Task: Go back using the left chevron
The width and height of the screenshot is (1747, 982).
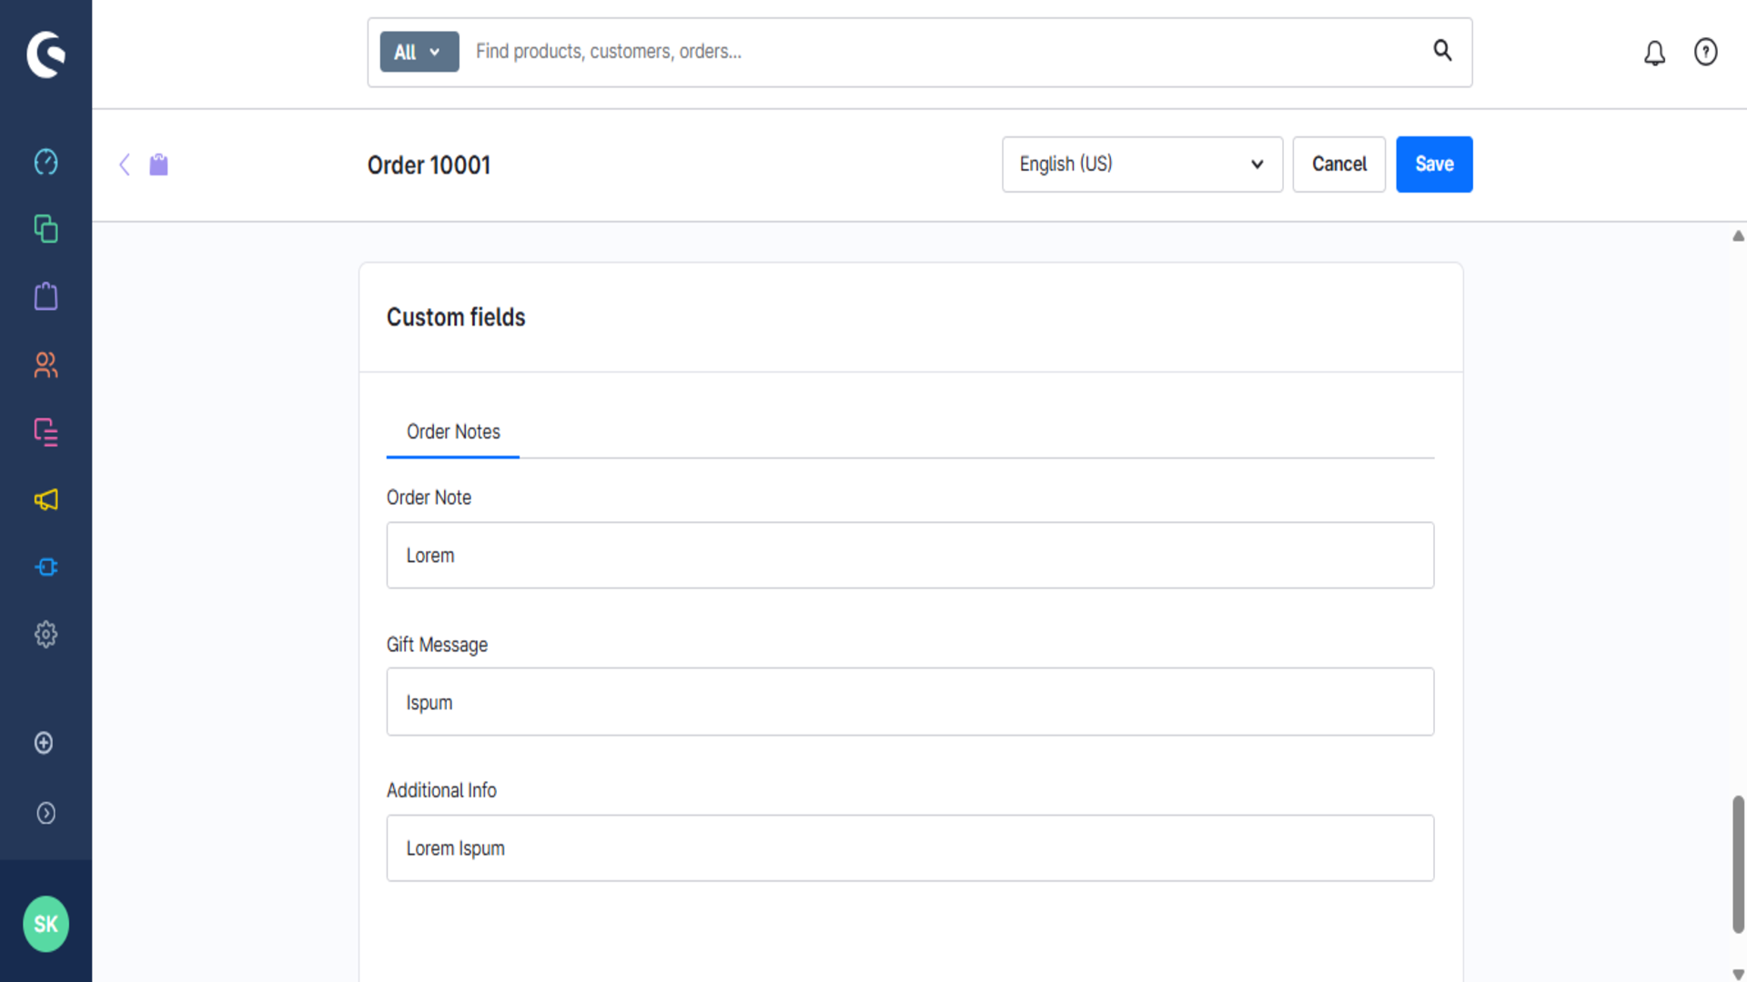Action: click(125, 165)
